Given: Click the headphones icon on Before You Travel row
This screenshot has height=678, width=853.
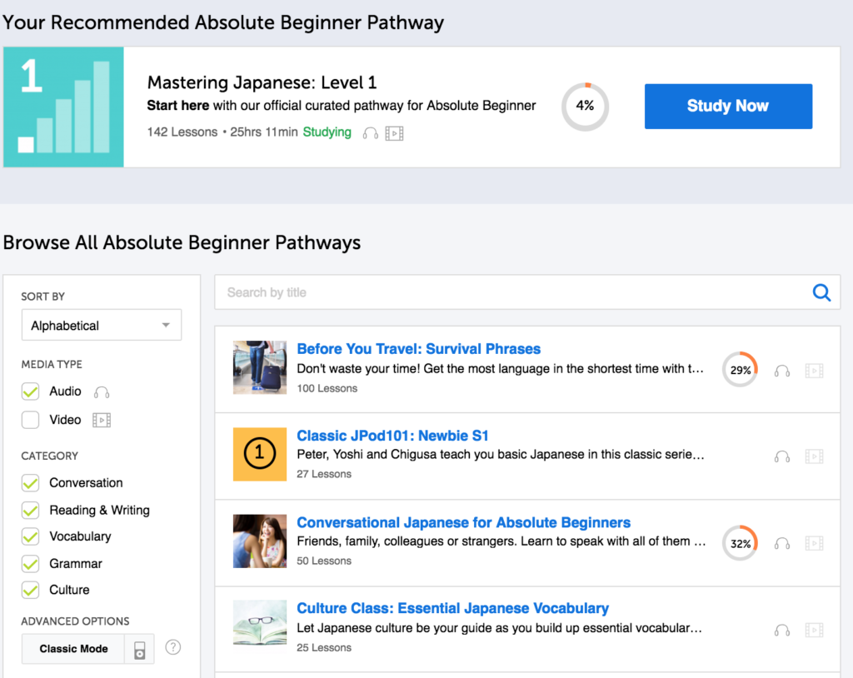Looking at the screenshot, I should pos(781,370).
